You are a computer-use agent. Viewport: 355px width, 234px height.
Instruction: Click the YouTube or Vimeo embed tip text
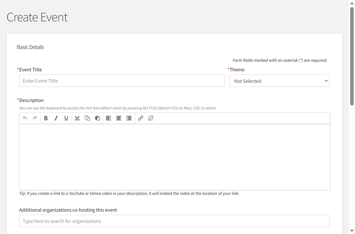pos(129,194)
